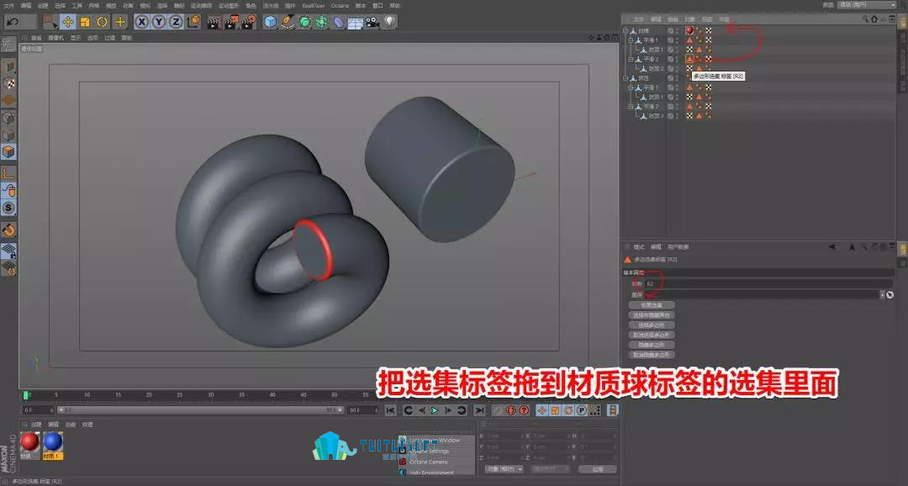The height and width of the screenshot is (486, 908).
Task: Open the floor environment icon
Action: (x=355, y=23)
